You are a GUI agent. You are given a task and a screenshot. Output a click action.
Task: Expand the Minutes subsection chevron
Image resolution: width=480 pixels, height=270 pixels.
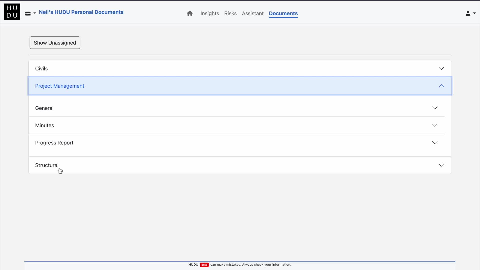point(435,125)
